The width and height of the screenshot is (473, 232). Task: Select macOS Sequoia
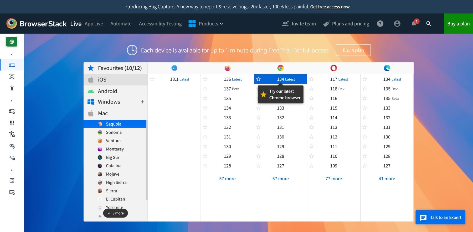tap(115, 124)
